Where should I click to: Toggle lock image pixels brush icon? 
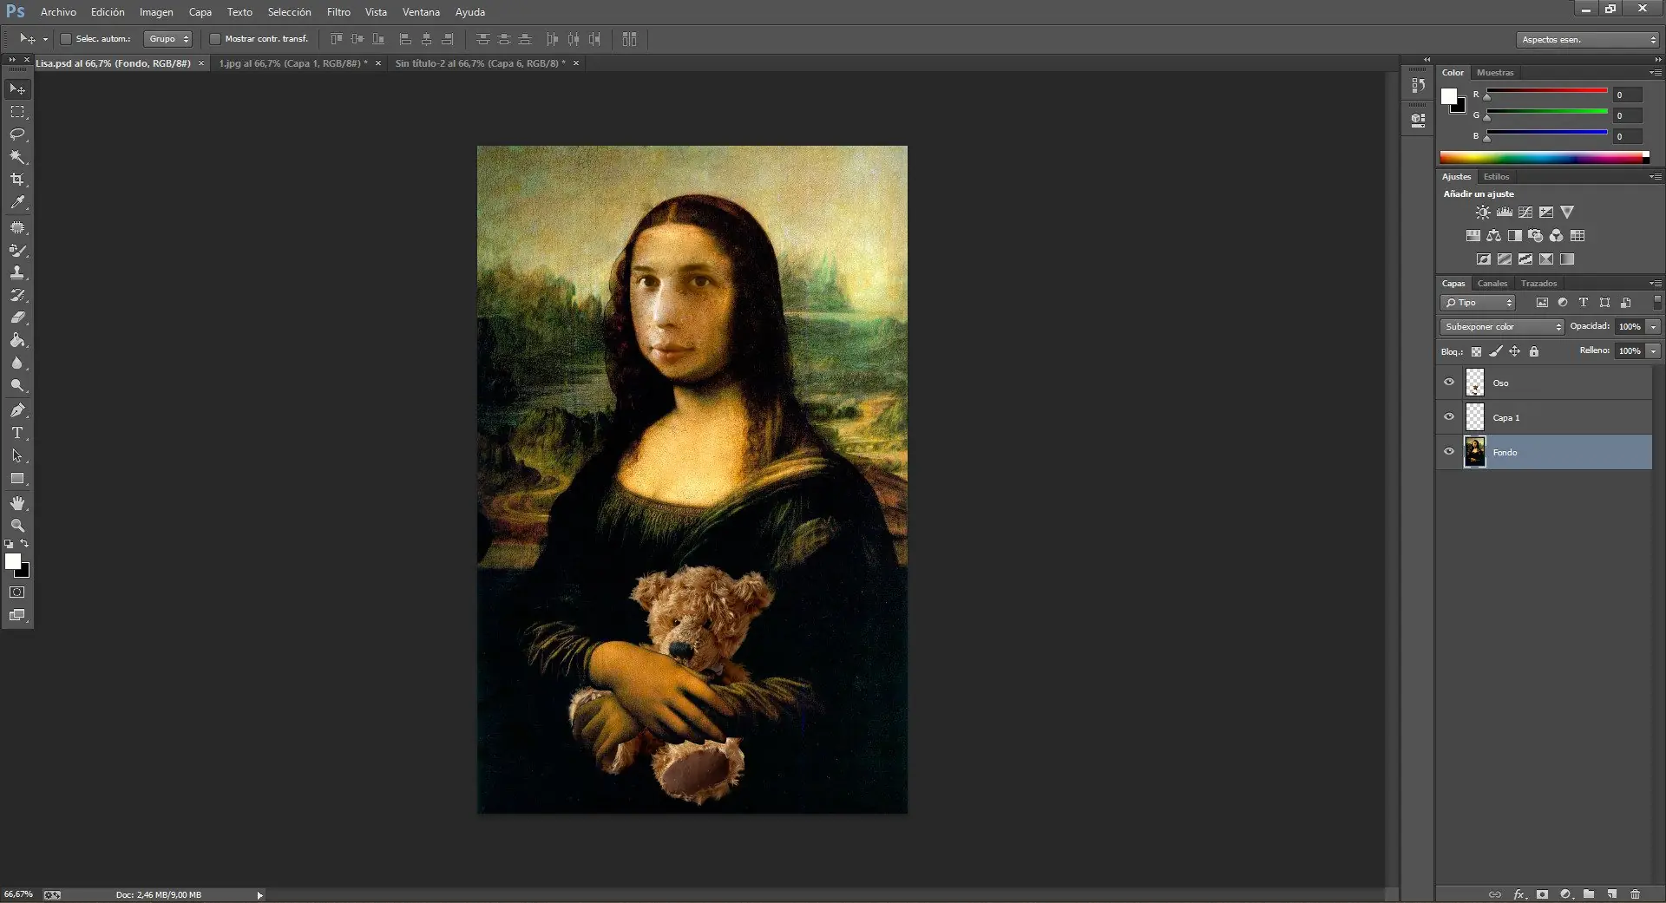pos(1496,351)
